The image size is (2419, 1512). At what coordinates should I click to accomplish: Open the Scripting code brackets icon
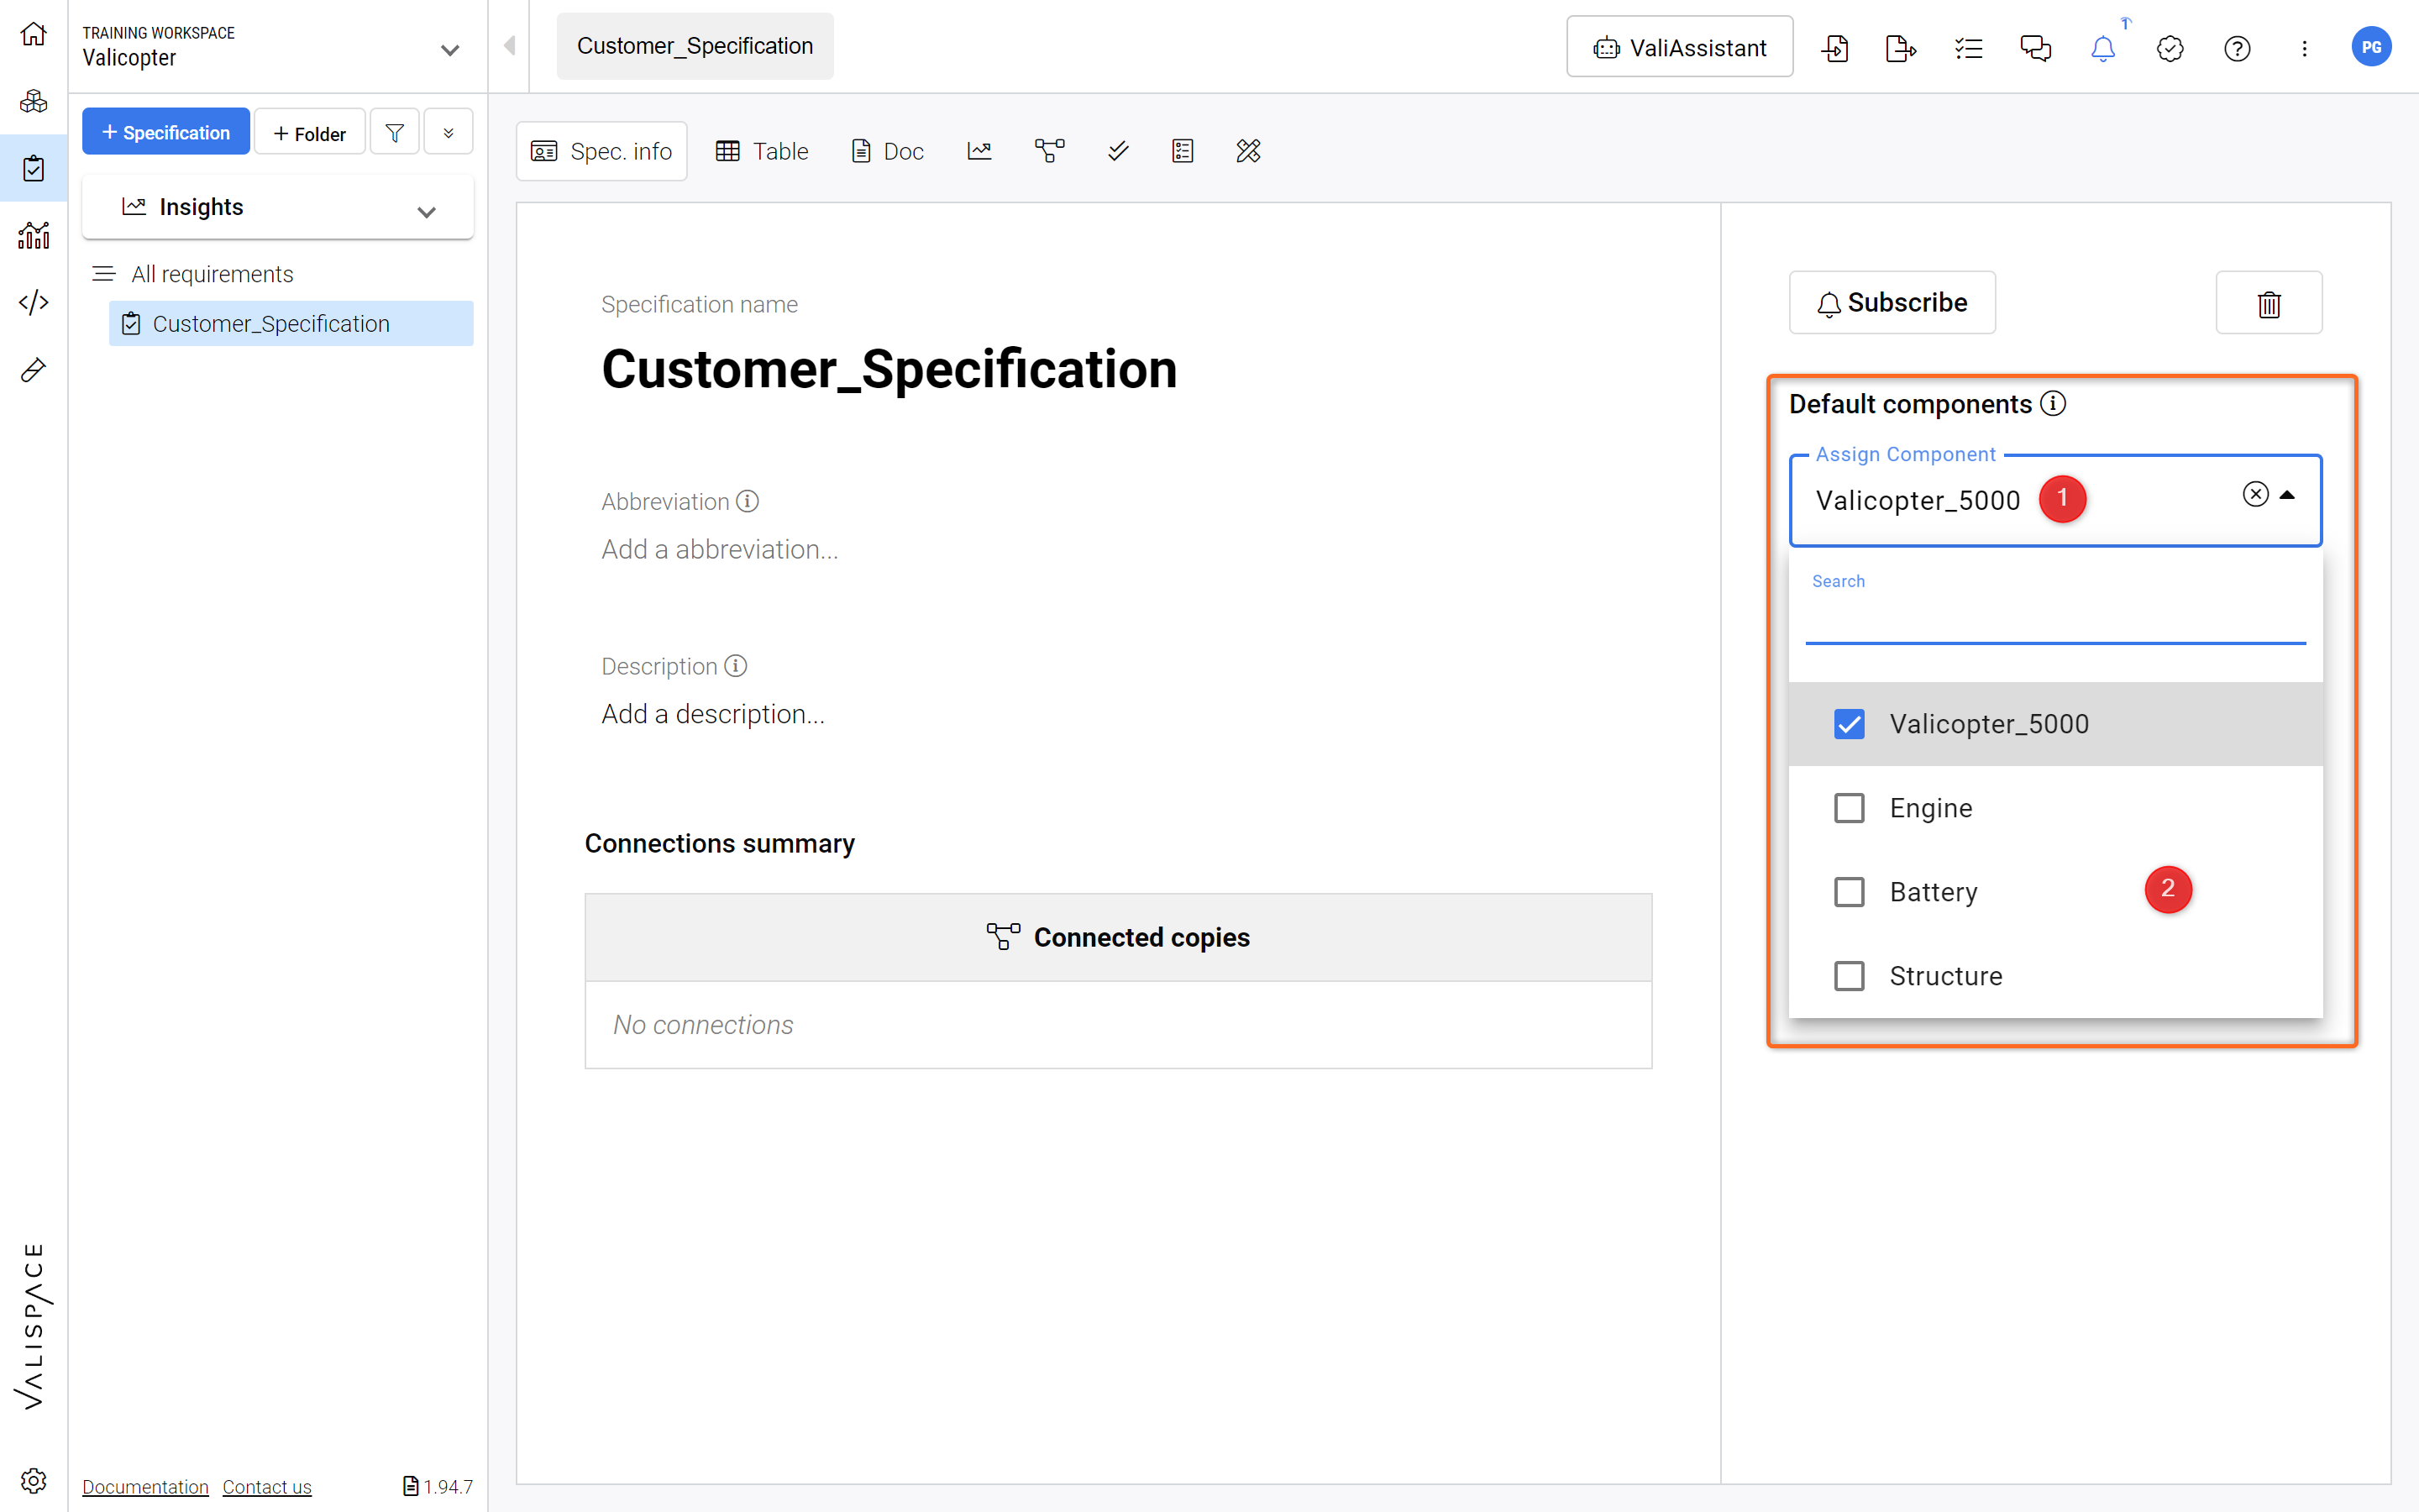[33, 302]
